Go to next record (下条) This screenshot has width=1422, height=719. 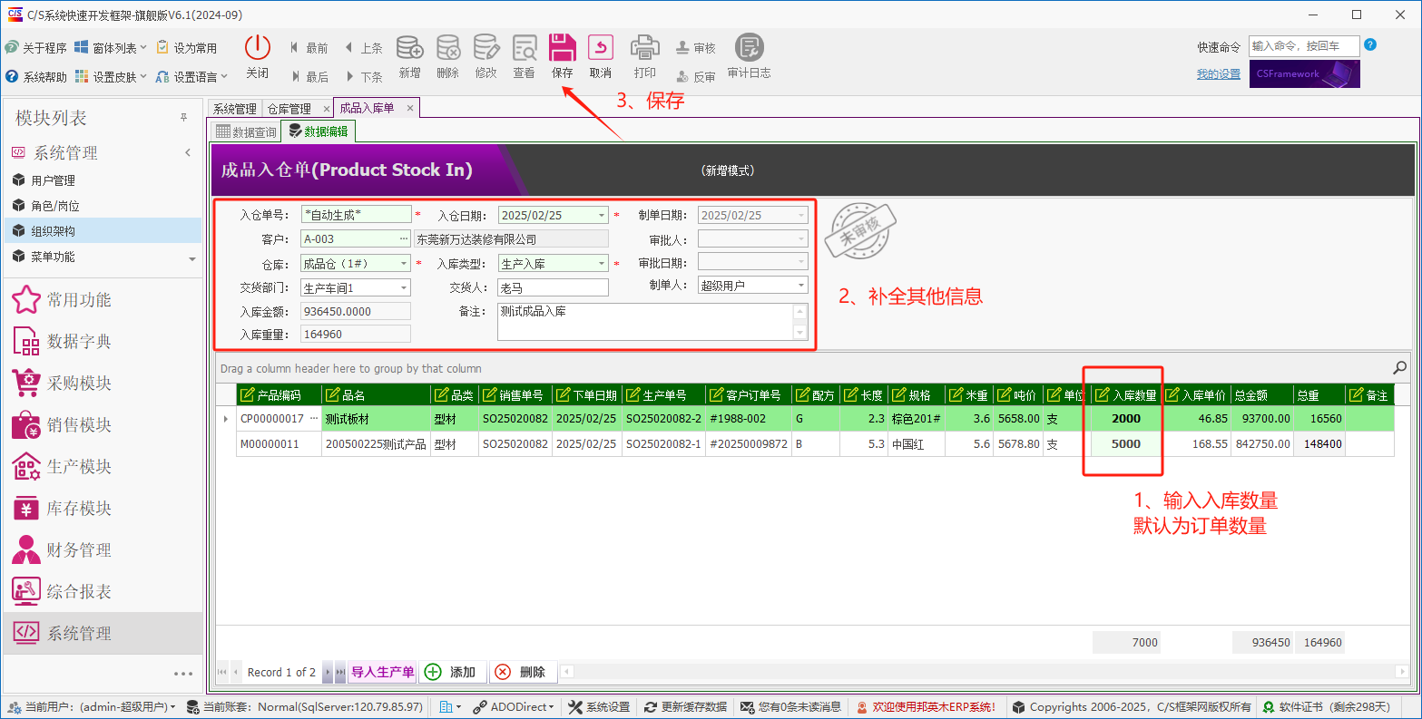(x=363, y=77)
